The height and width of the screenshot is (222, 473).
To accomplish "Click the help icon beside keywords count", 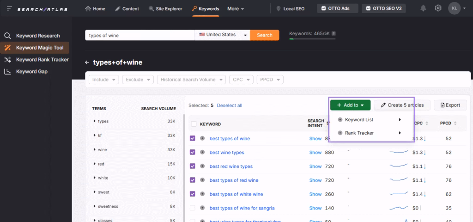I will [x=334, y=34].
